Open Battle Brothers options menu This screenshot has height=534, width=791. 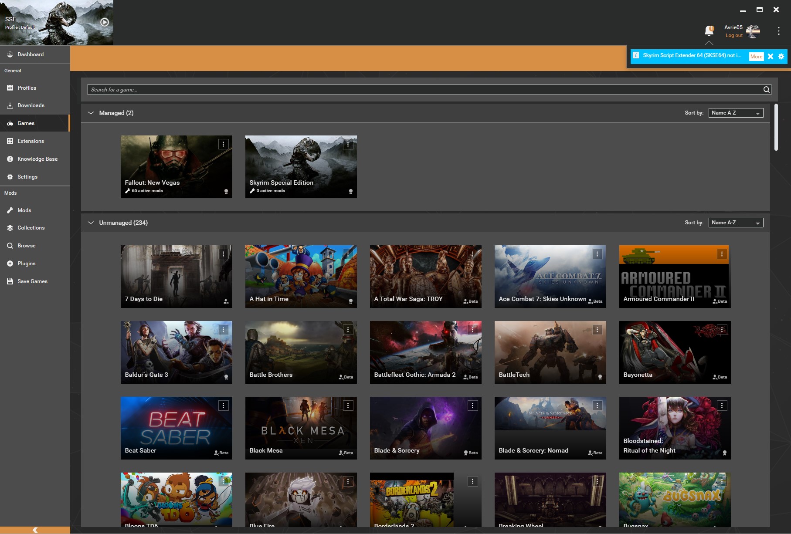(348, 330)
